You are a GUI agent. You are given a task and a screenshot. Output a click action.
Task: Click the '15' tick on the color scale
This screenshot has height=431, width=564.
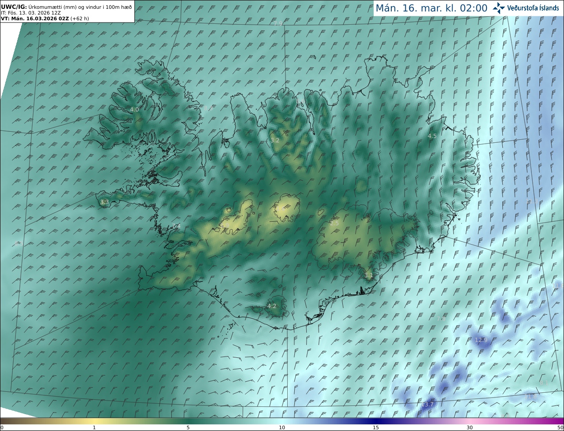click(376, 427)
